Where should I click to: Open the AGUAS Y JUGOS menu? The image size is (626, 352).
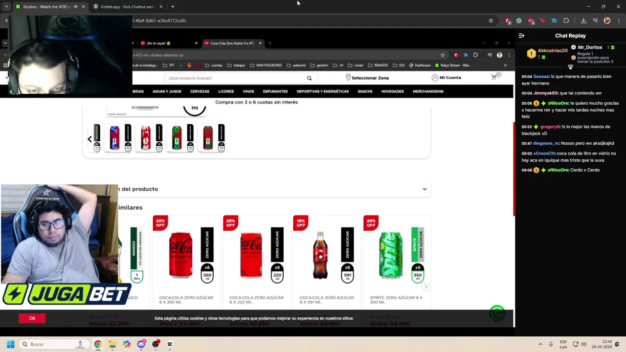167,91
